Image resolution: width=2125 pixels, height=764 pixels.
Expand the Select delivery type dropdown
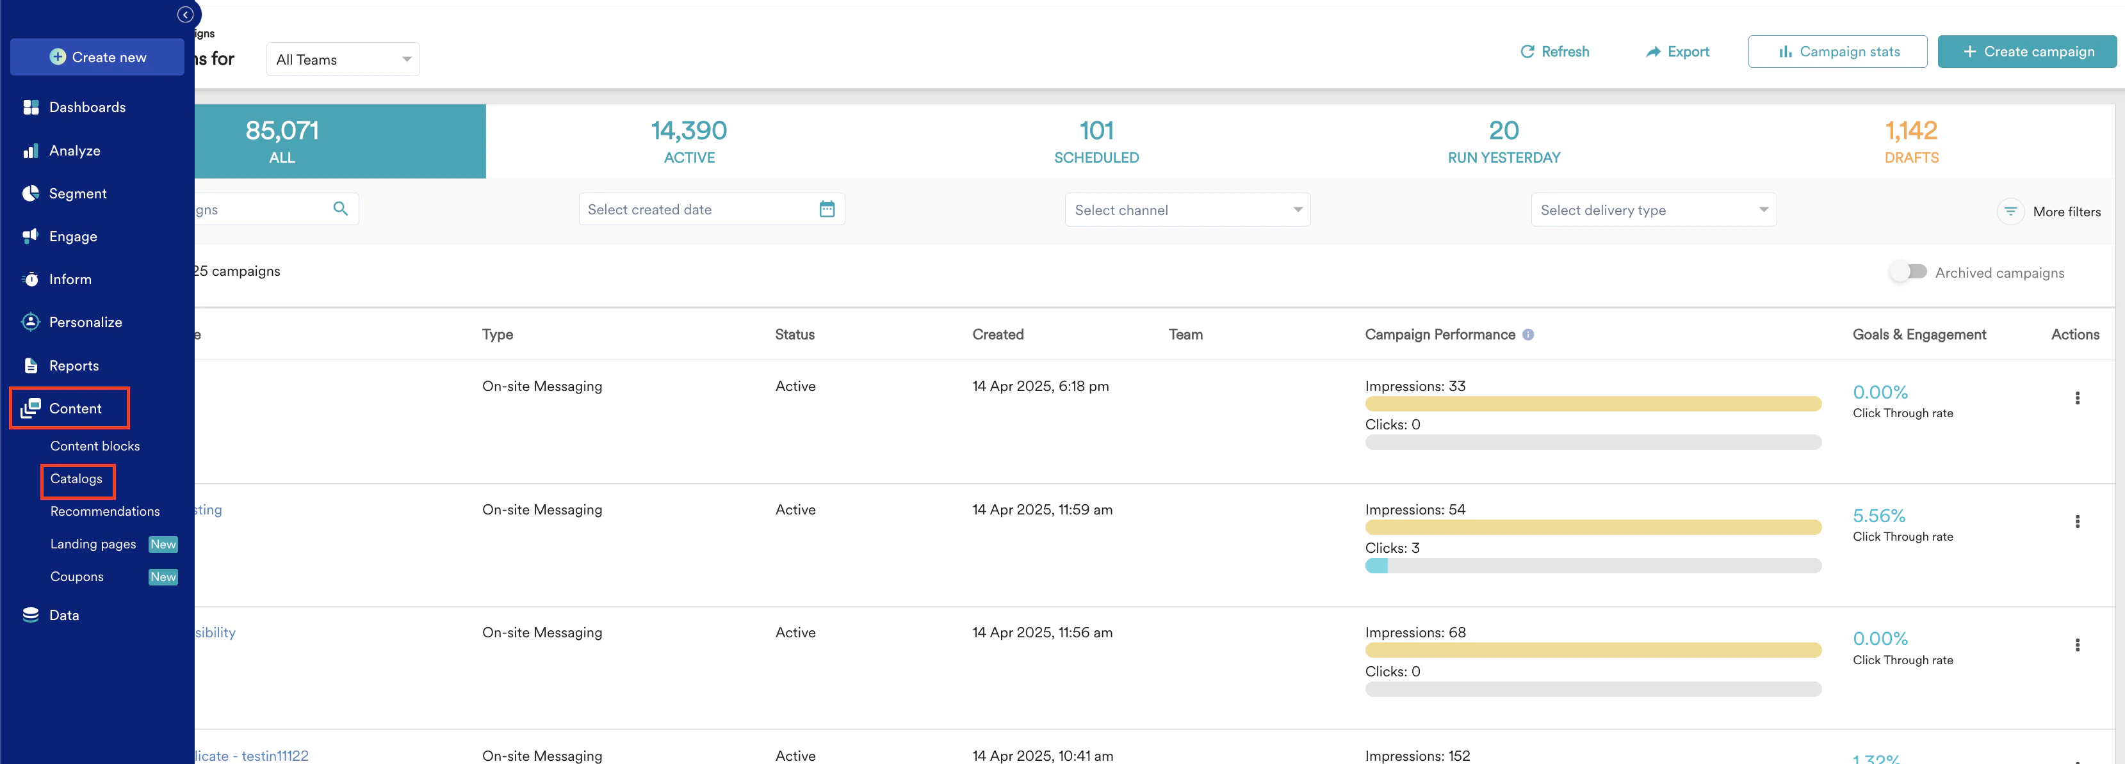coord(1652,210)
